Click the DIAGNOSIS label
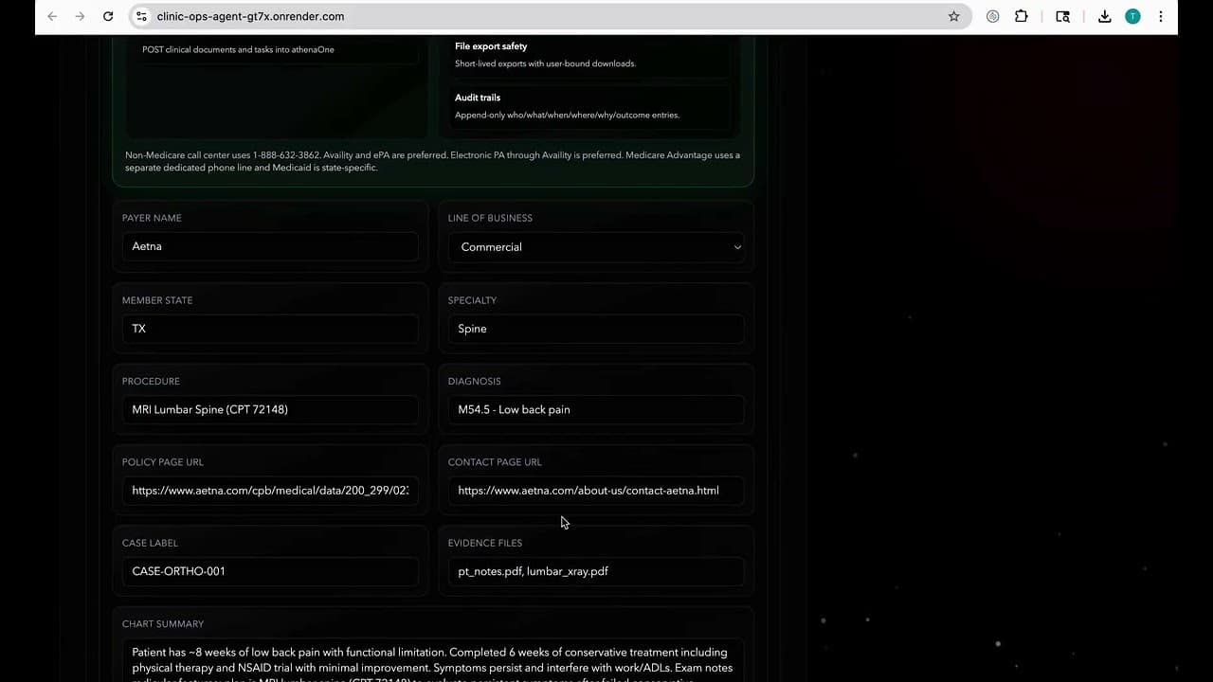The image size is (1213, 682). (x=475, y=381)
